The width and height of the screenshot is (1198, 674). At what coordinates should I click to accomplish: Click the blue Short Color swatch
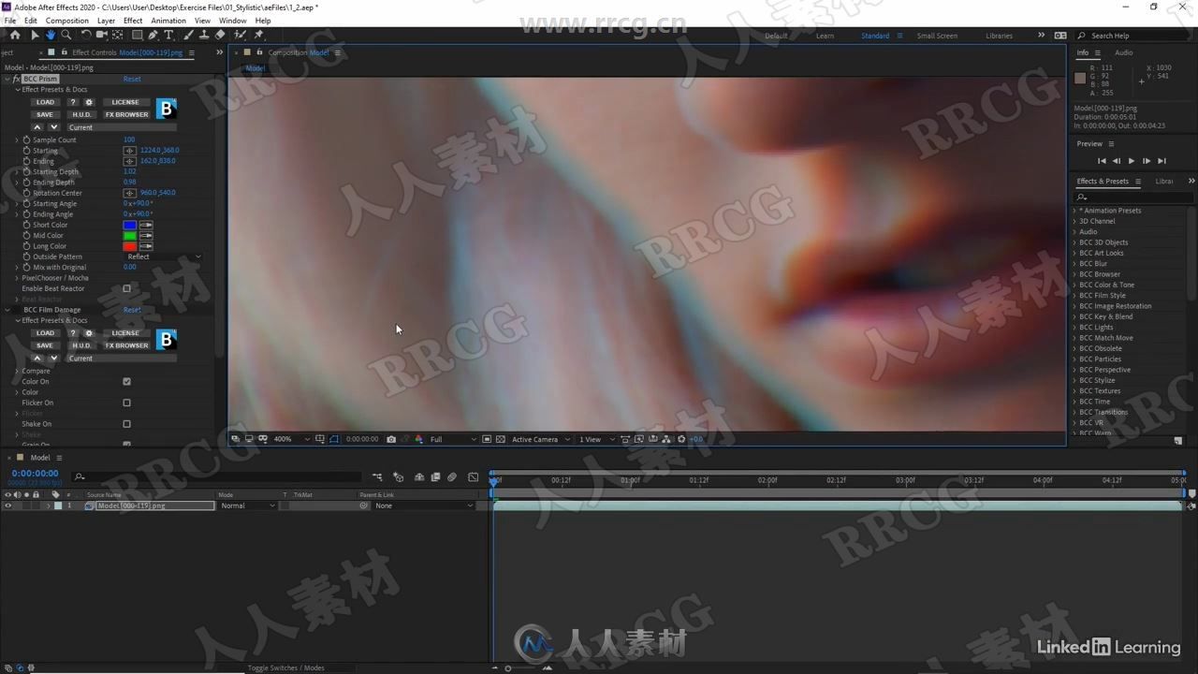click(x=130, y=225)
